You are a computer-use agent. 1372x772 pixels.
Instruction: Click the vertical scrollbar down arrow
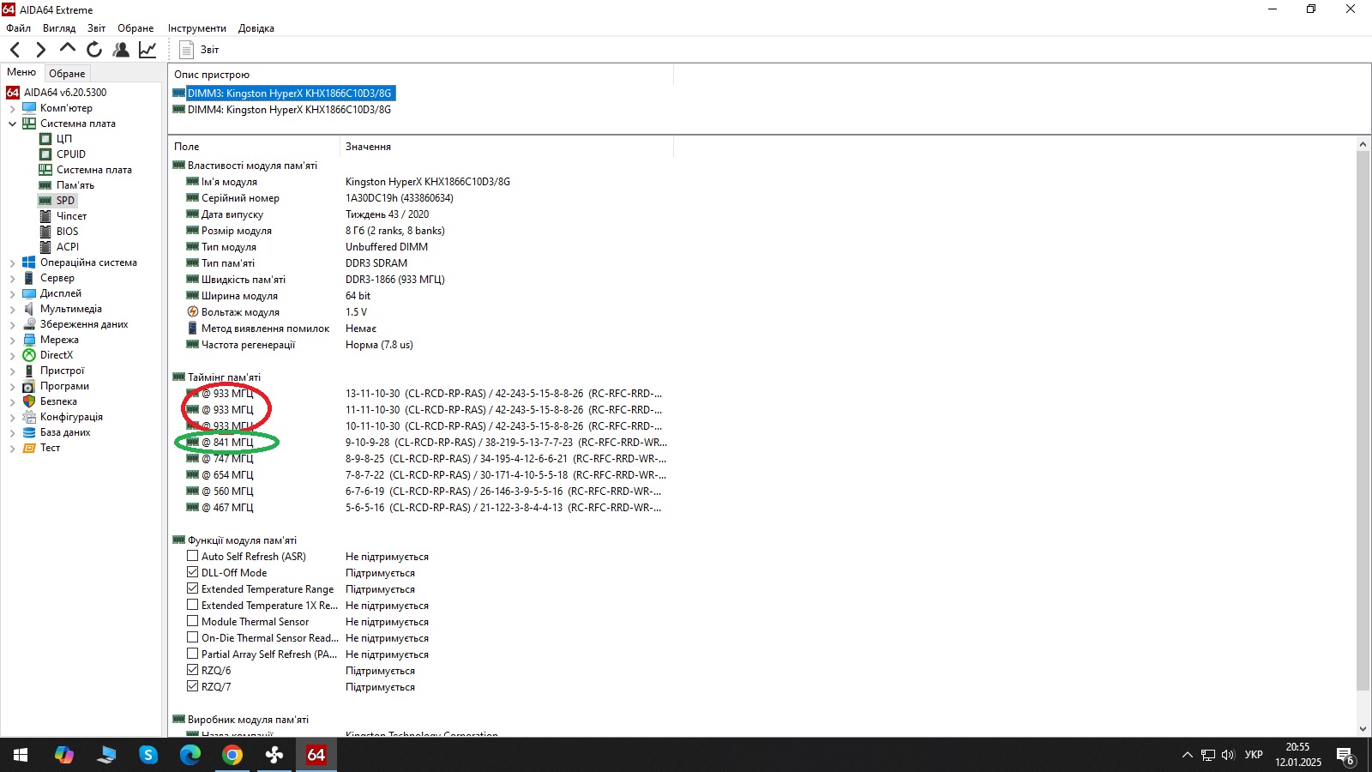[1363, 729]
